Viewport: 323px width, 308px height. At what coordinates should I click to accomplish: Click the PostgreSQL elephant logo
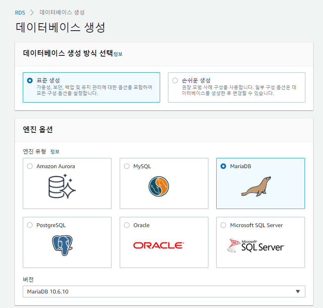(x=62, y=245)
